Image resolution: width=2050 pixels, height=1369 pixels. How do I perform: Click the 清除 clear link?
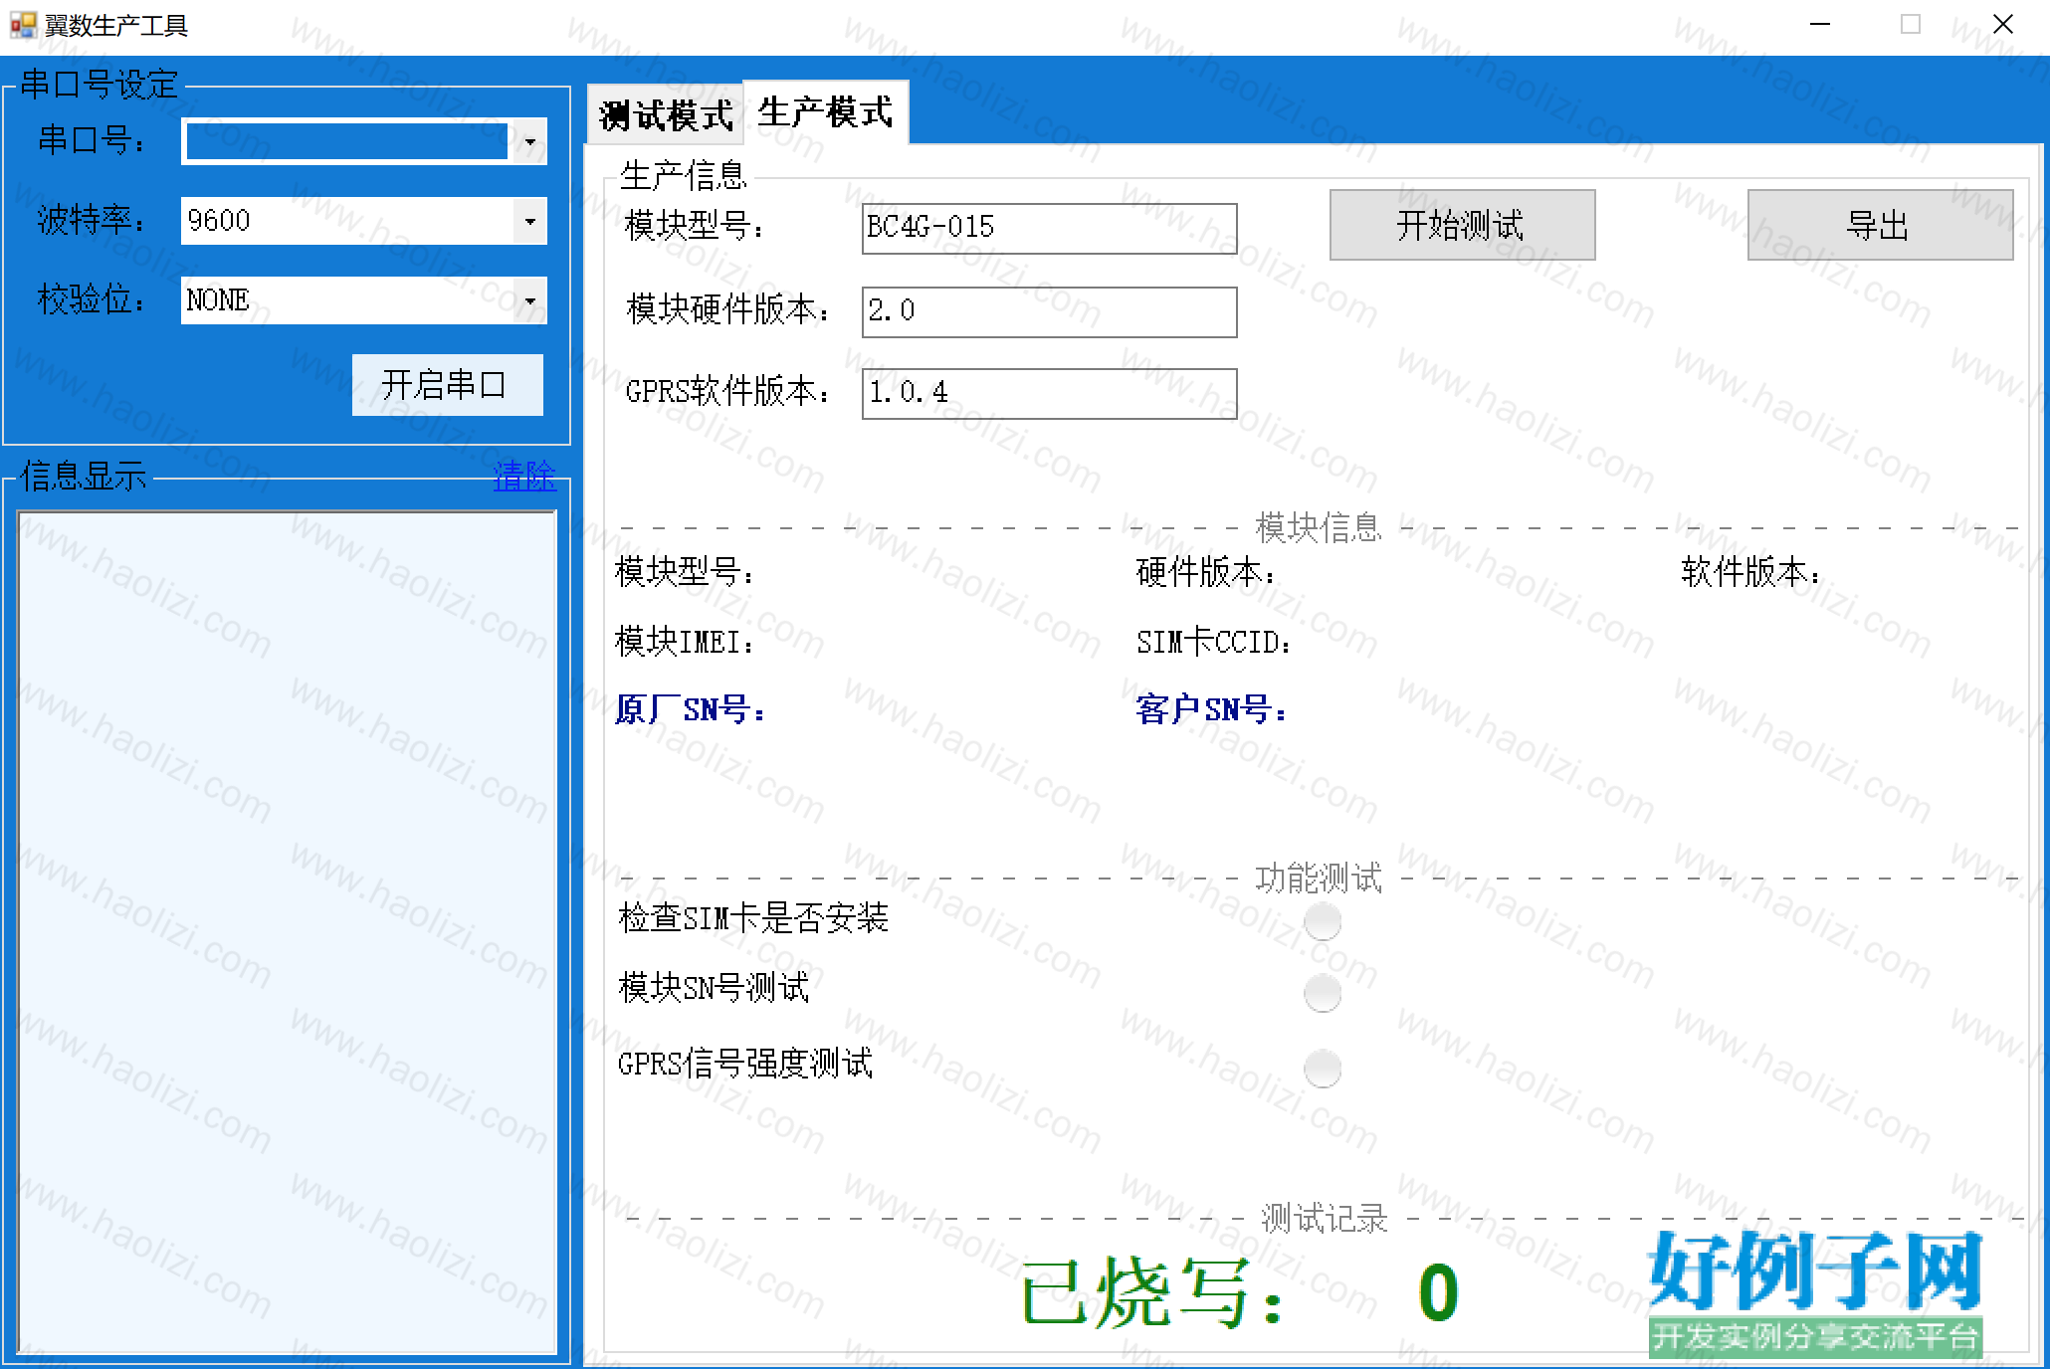524,476
